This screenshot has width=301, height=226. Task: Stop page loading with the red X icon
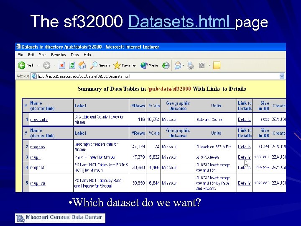[x=61, y=65]
